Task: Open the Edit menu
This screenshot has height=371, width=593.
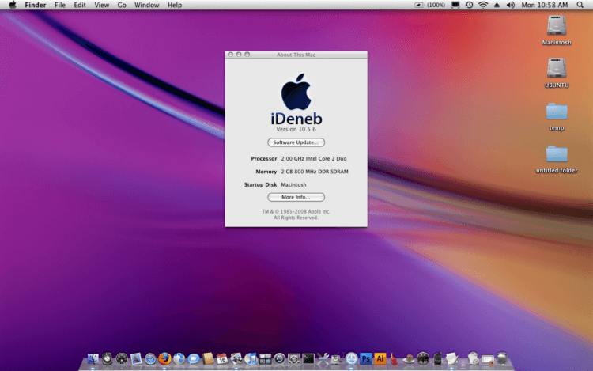Action: point(79,5)
